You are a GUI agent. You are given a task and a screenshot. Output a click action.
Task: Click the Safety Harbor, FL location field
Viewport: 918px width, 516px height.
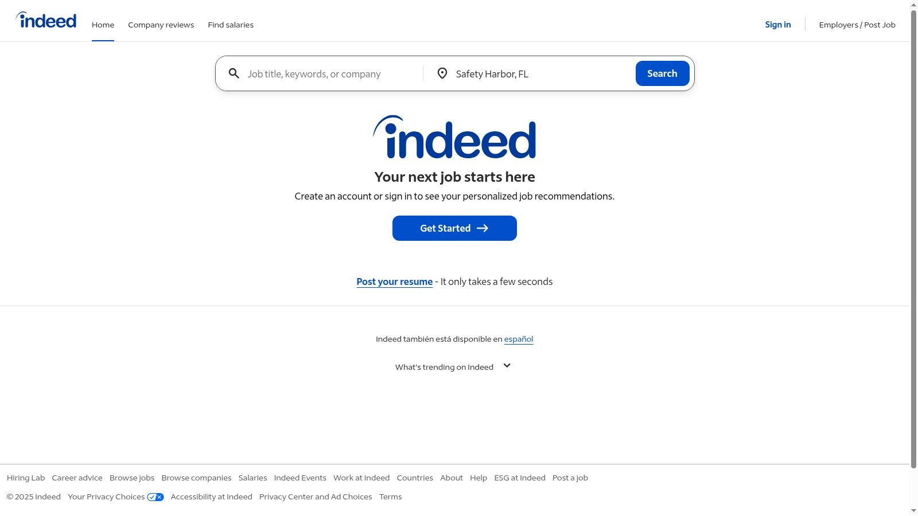[539, 74]
